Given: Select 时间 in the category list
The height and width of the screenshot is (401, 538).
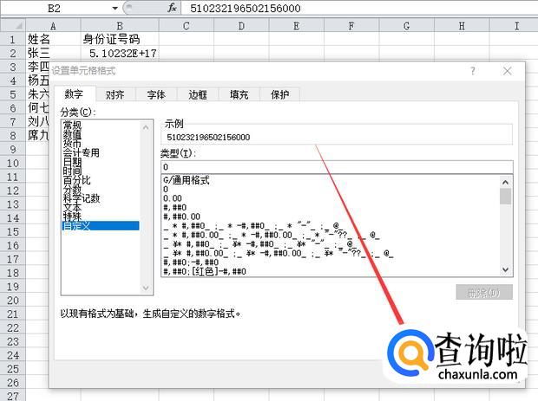Looking at the screenshot, I should click(x=72, y=171).
